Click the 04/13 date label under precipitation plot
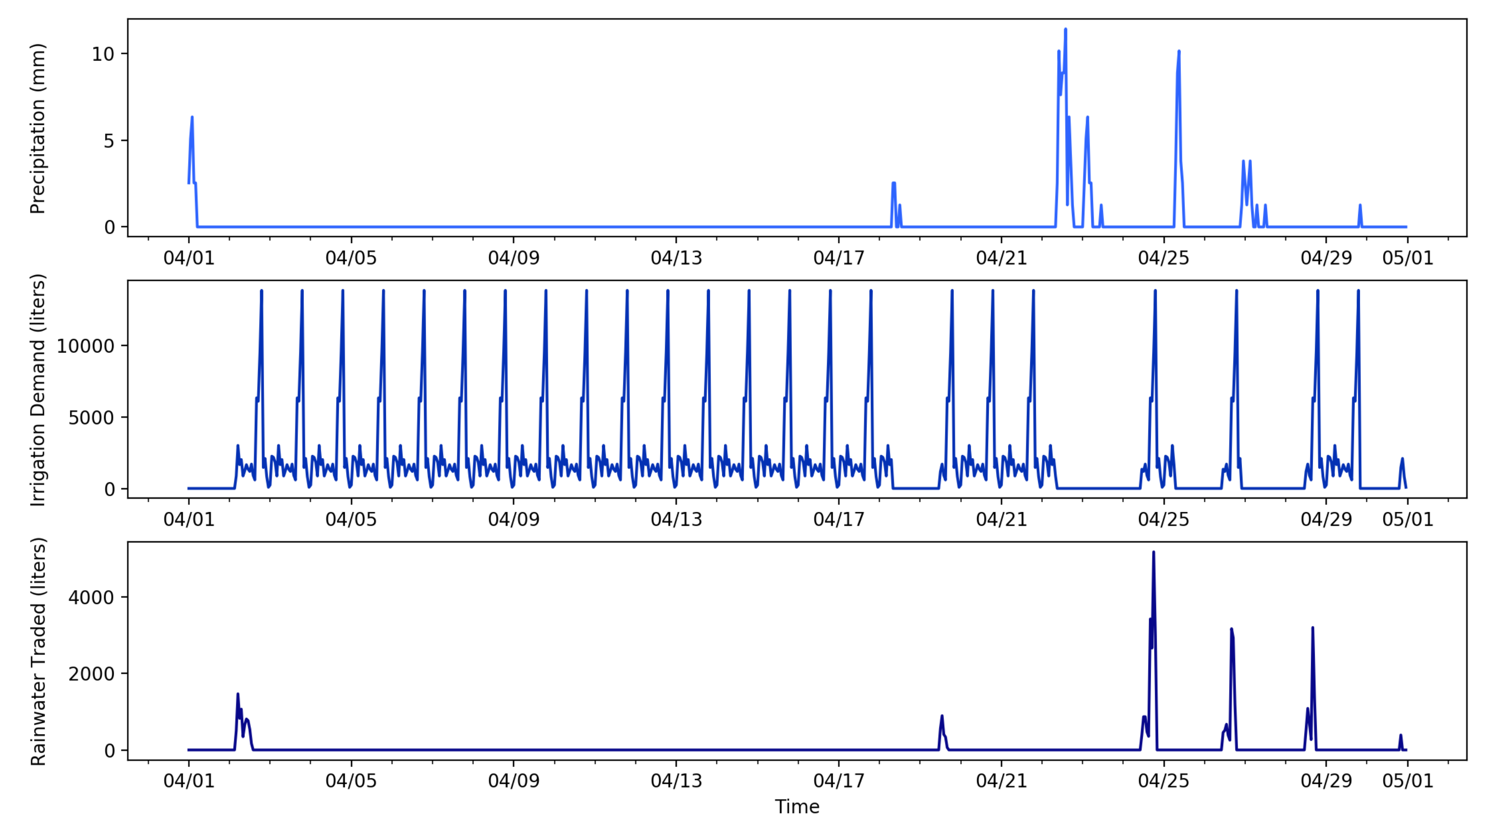 676,258
